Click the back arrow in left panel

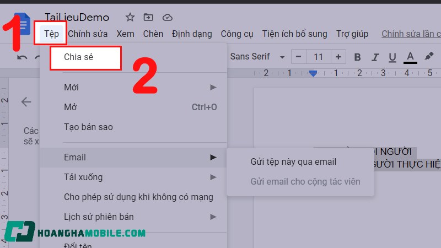pos(26,102)
